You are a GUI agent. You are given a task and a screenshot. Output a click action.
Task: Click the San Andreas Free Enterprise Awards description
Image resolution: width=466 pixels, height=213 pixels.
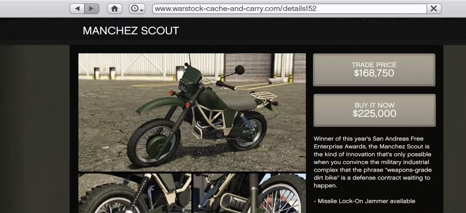(373, 162)
